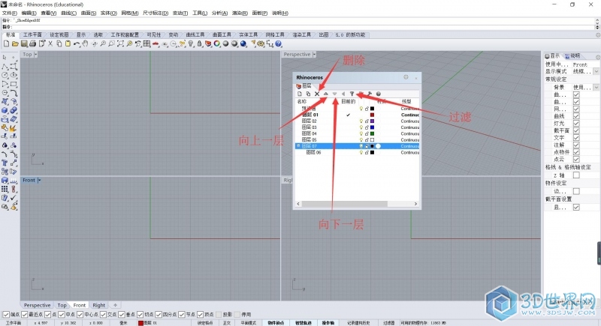The width and height of the screenshot is (601, 326).
Task: Toggle the Z 轴 checkbox
Action: point(576,175)
